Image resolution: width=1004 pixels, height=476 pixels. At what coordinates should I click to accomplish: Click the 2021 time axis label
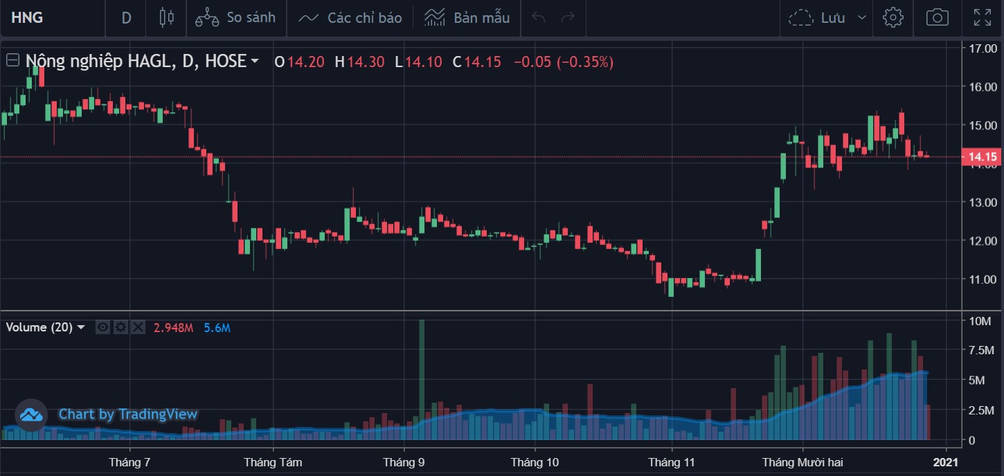coord(945,461)
